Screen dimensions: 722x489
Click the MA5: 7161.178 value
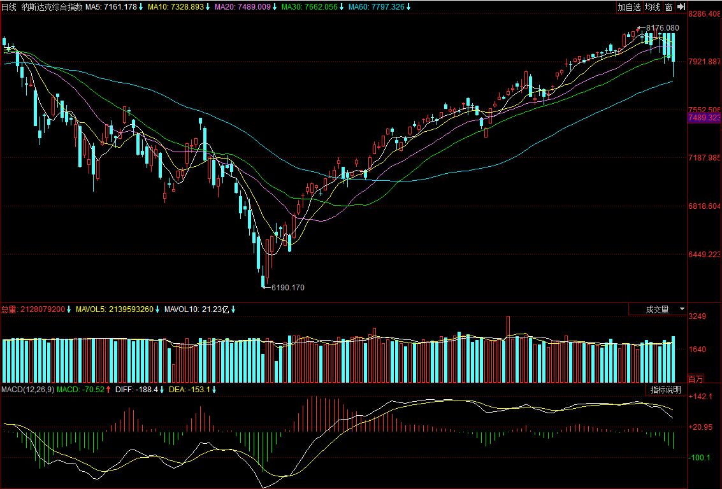111,7
